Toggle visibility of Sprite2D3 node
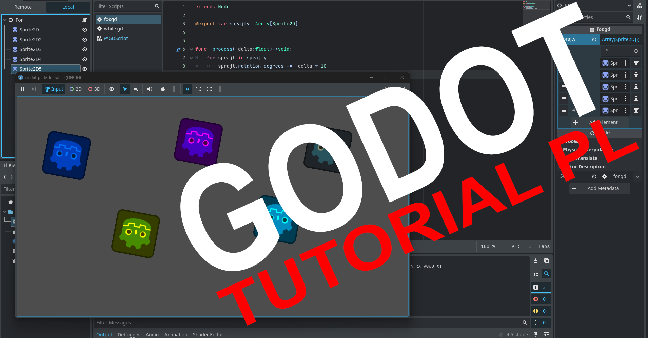 (x=85, y=49)
